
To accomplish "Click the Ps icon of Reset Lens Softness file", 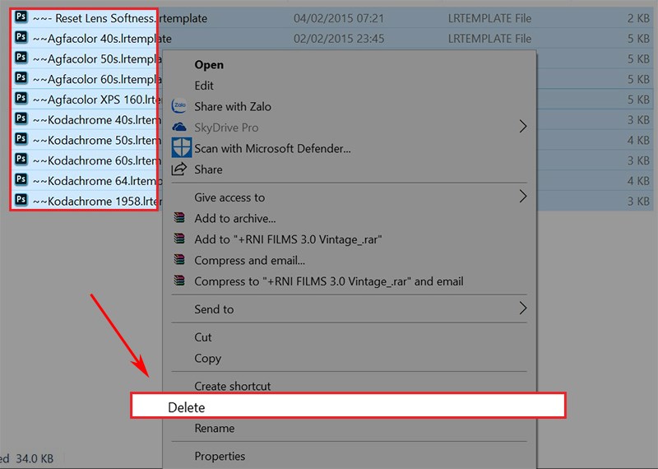I will 21,16.
